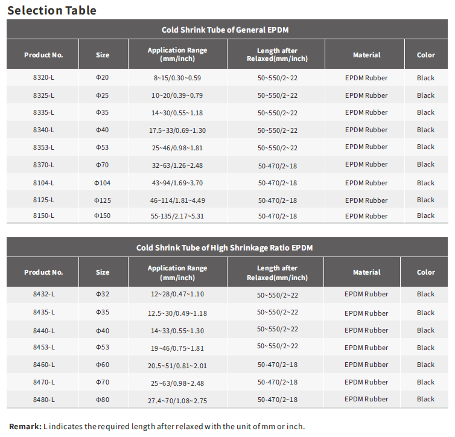
Task: Click the first table's Product No. header
Action: click(x=43, y=55)
